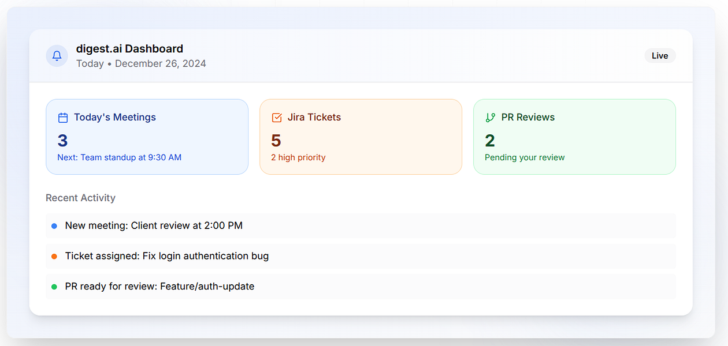The width and height of the screenshot is (728, 346).
Task: Click the branch icon beside PR Reviews
Action: click(491, 118)
